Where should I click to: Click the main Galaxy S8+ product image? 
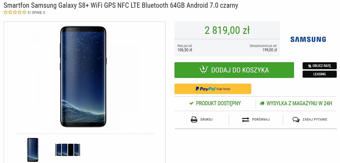click(83, 76)
